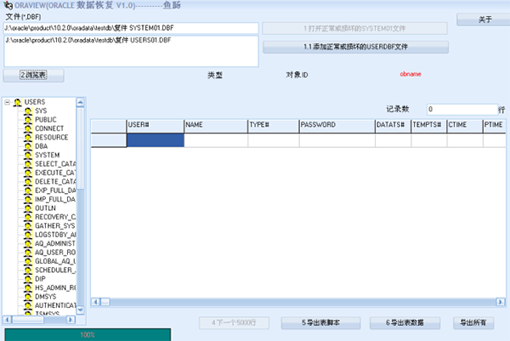Screen dimensions: 510x341
Task: Click the GATHER_SYS user icon
Action: click(x=28, y=226)
